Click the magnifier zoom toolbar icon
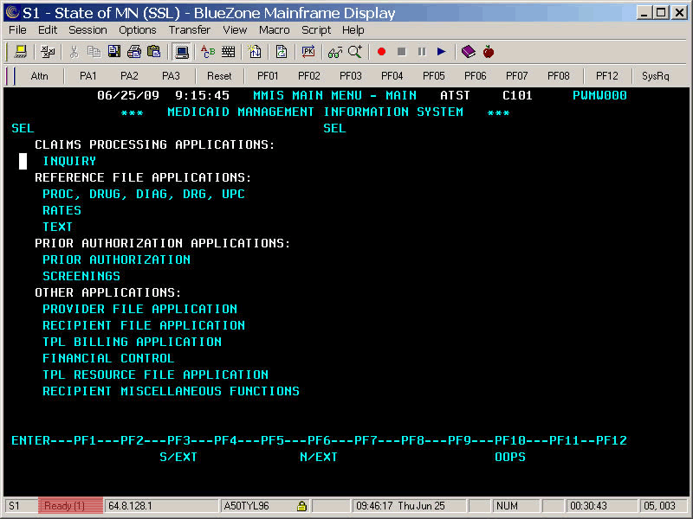Screen dimensions: 693x519 pos(355,52)
